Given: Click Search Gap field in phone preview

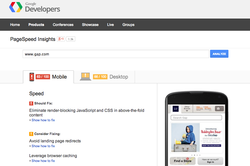Looking at the screenshot, I should (x=196, y=118).
